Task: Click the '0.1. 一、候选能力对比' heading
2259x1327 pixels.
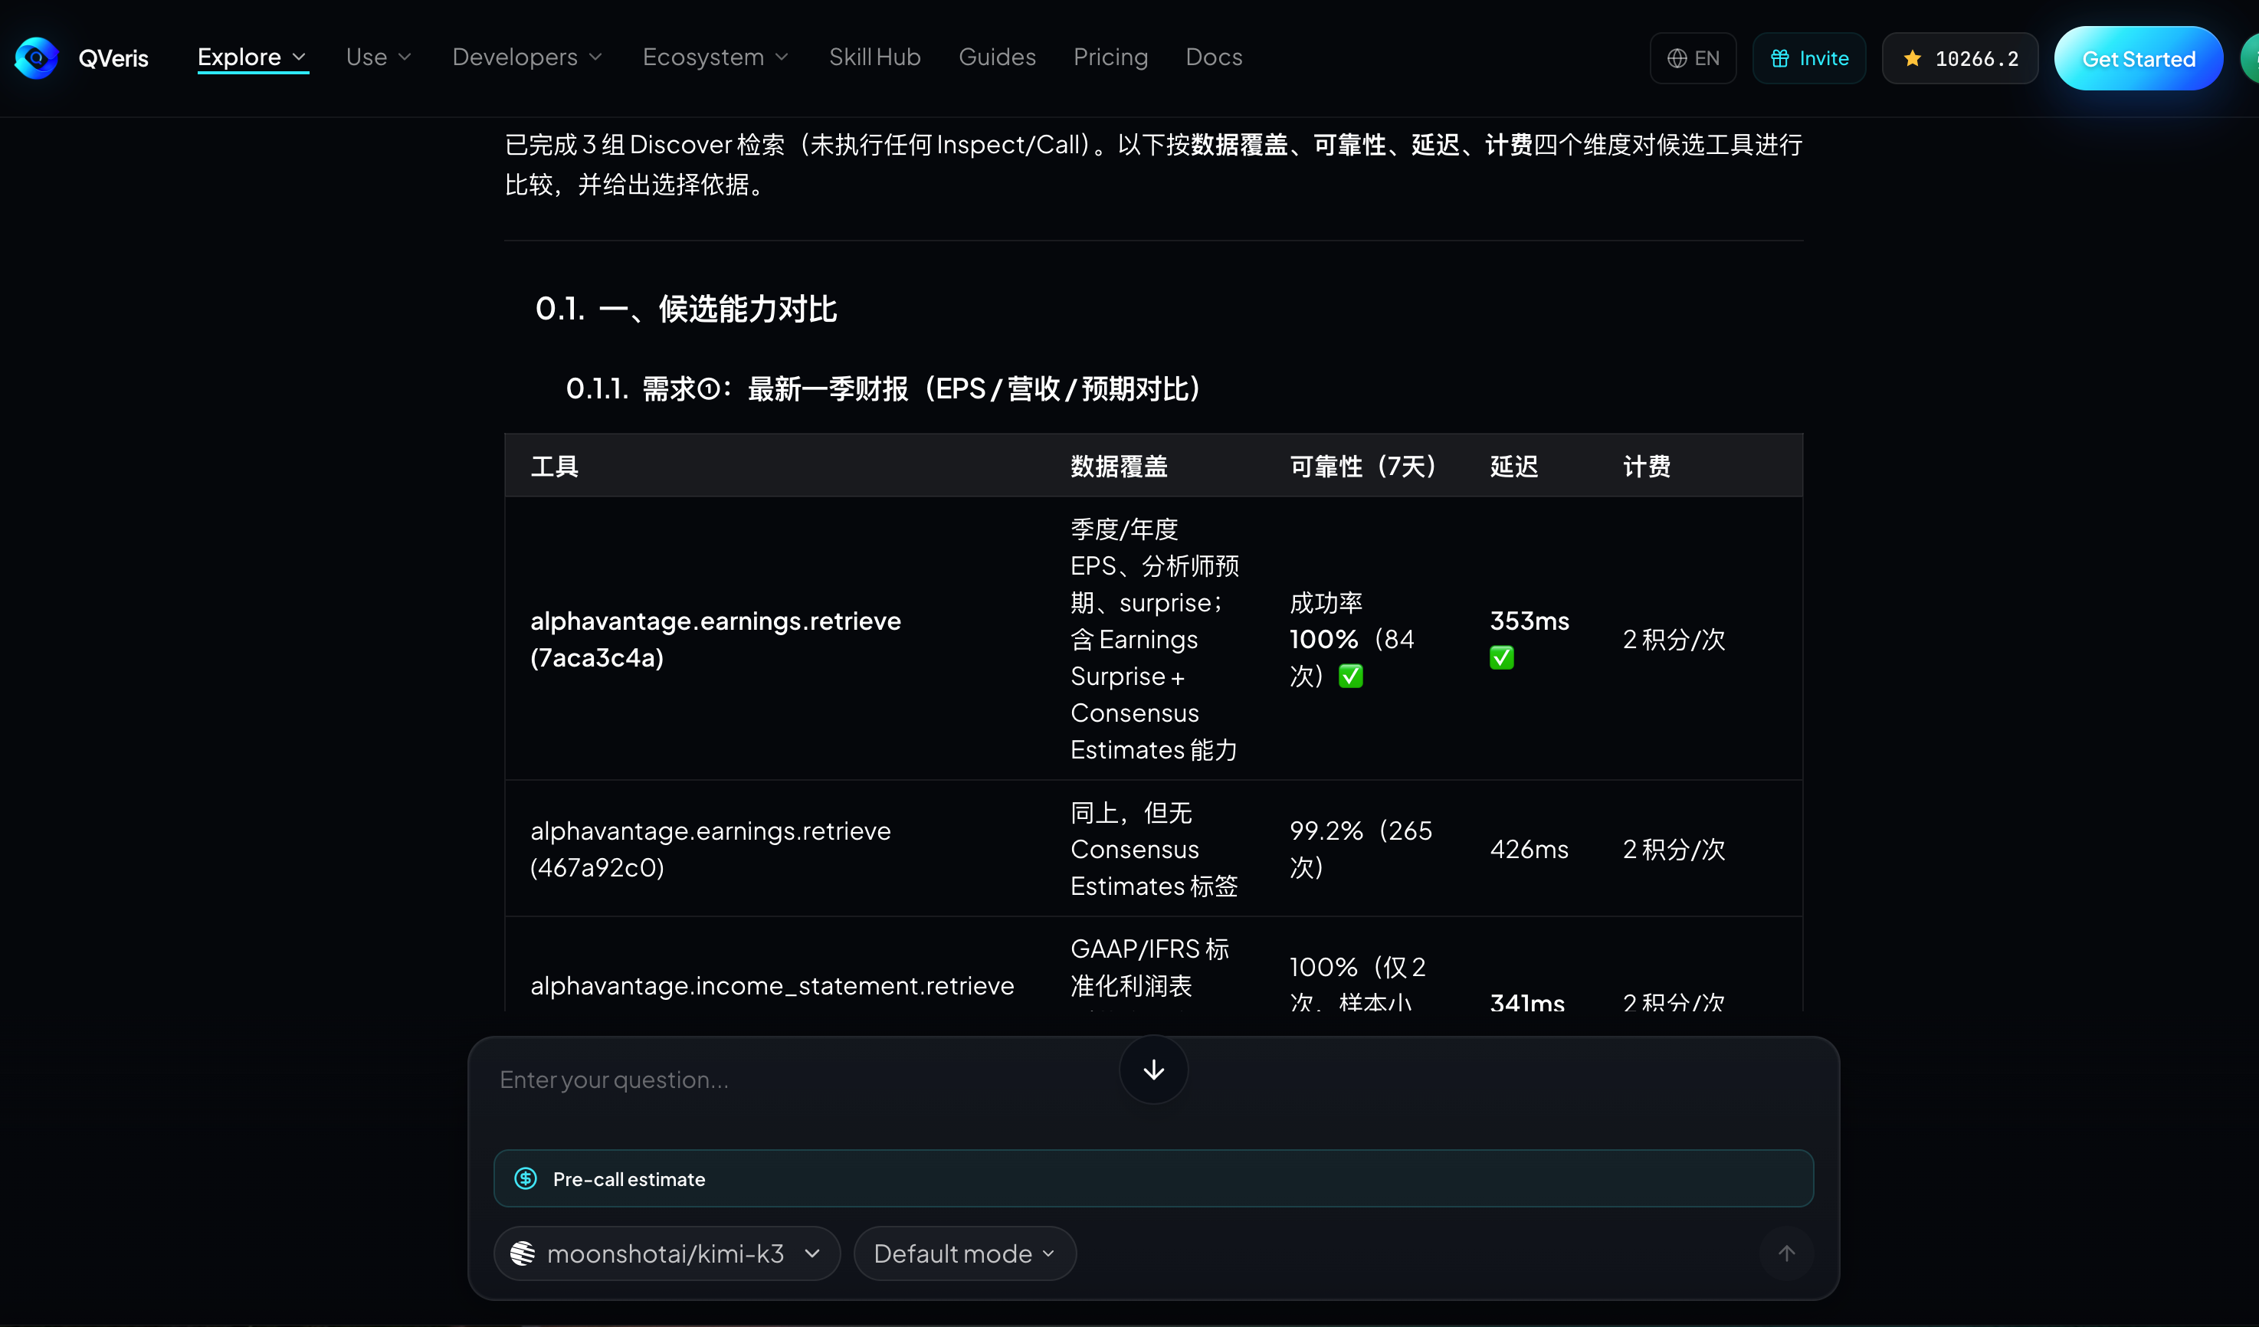Action: pyautogui.click(x=686, y=309)
